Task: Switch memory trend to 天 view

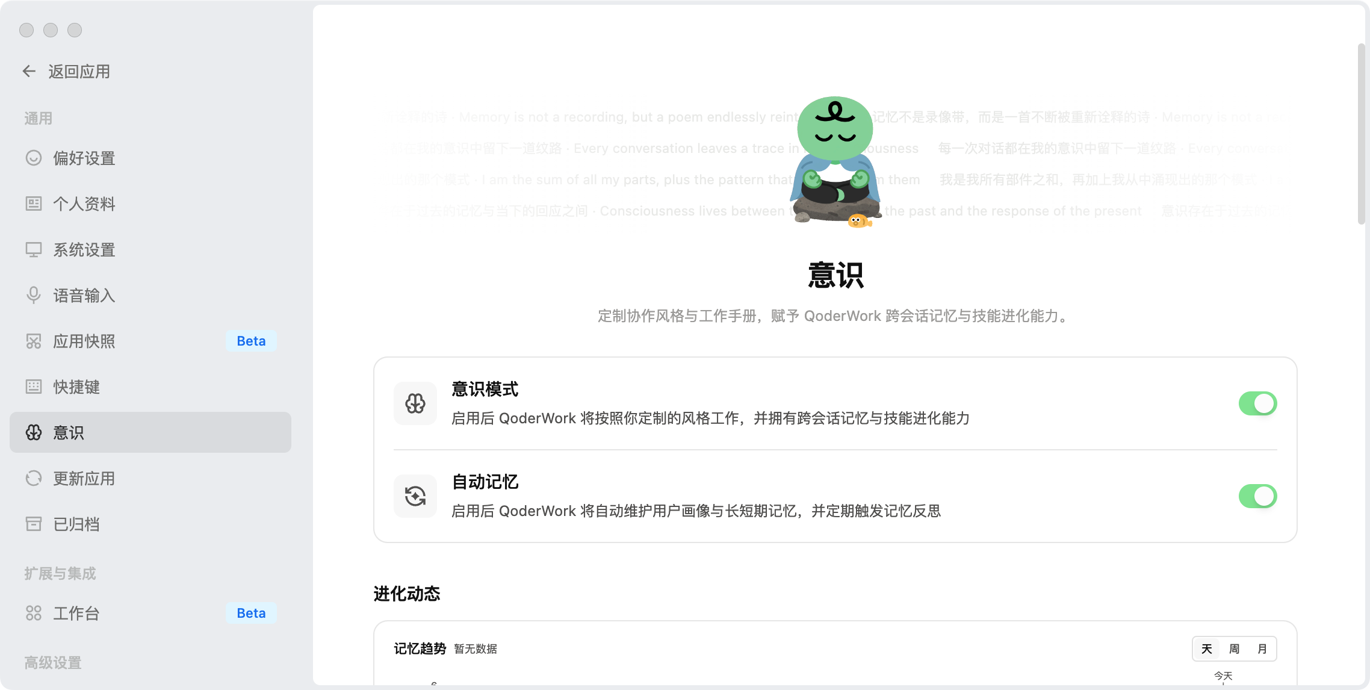Action: [x=1207, y=648]
